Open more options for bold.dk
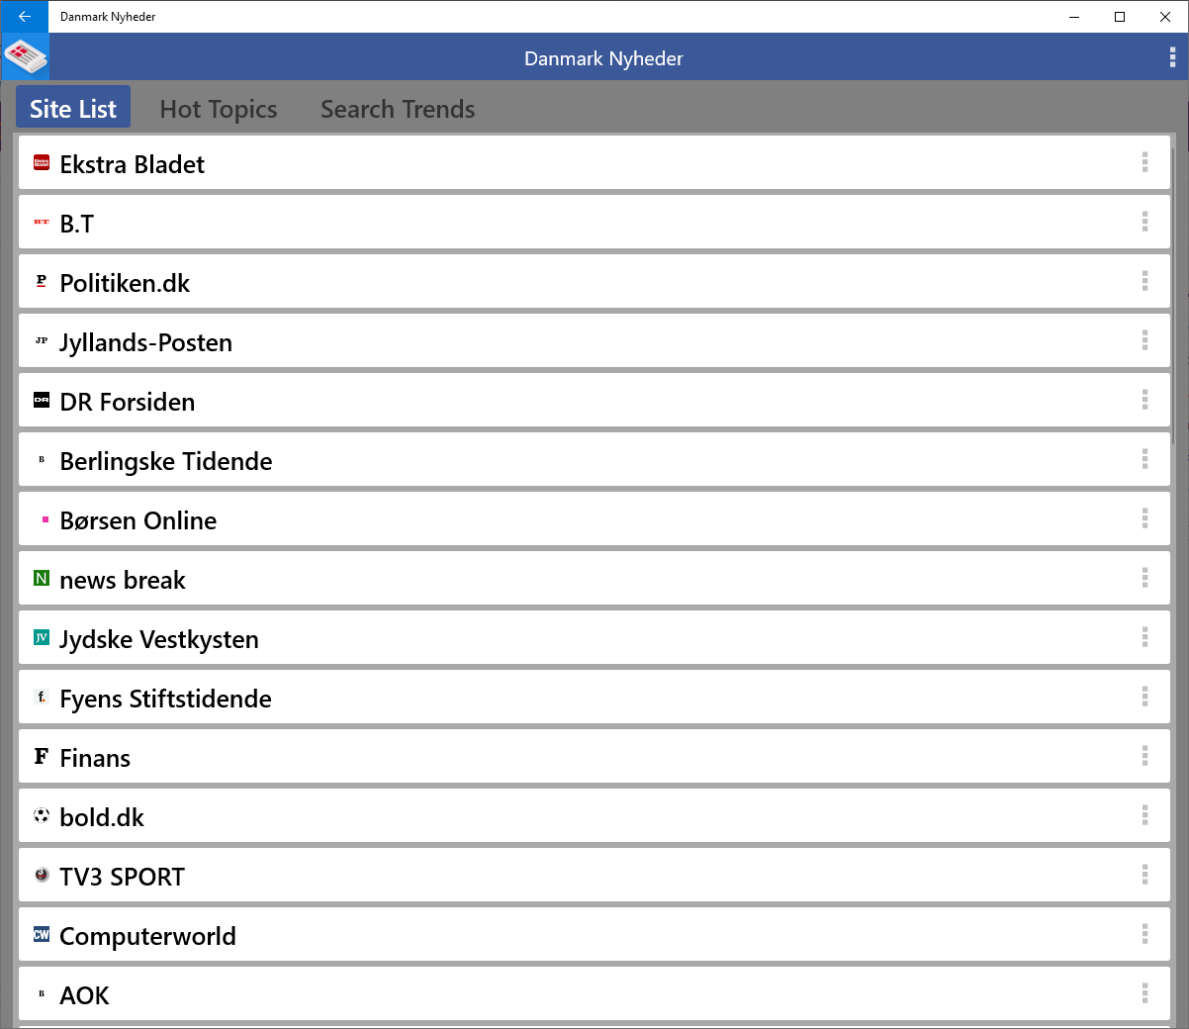 tap(1144, 815)
